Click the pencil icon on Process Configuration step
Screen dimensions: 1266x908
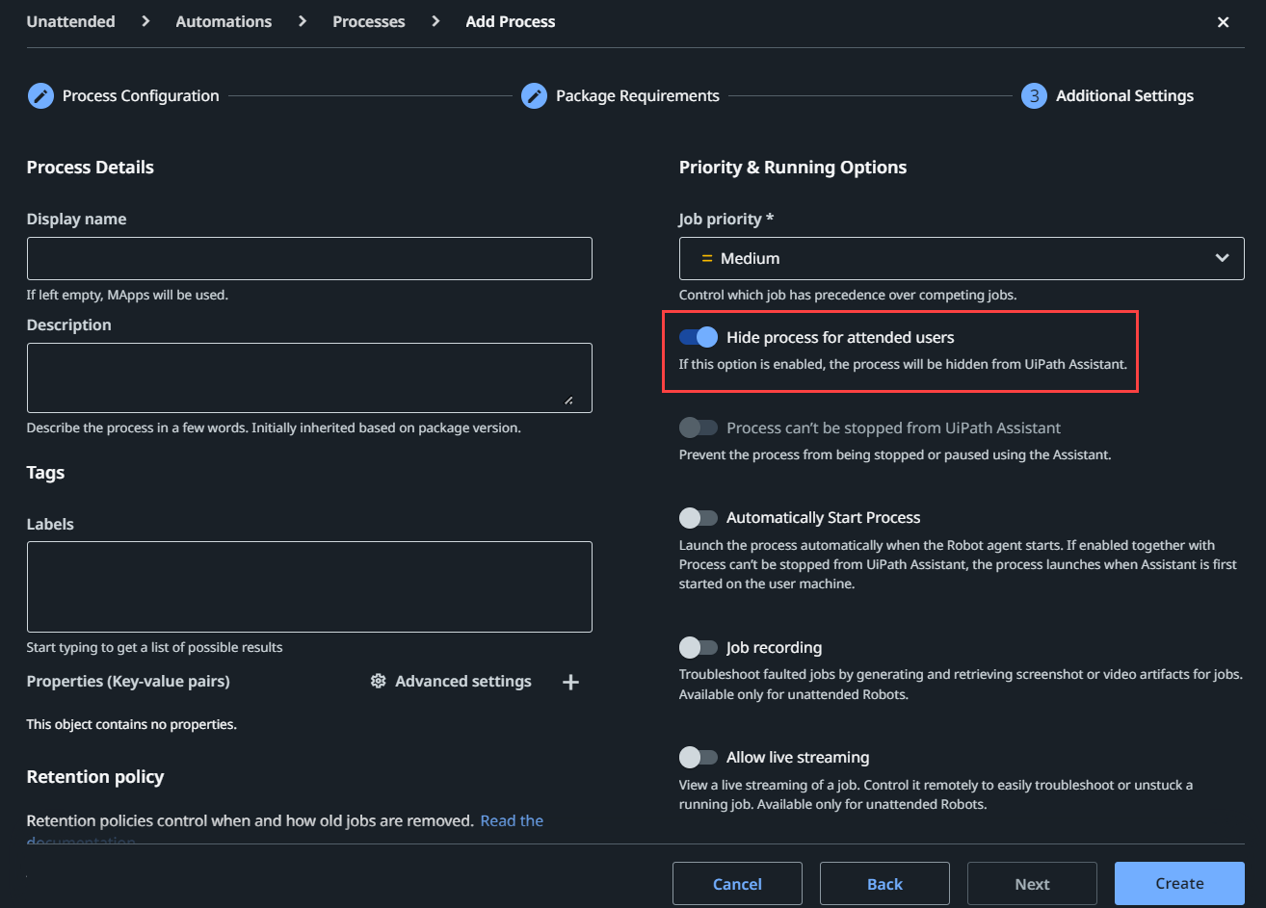(x=40, y=95)
